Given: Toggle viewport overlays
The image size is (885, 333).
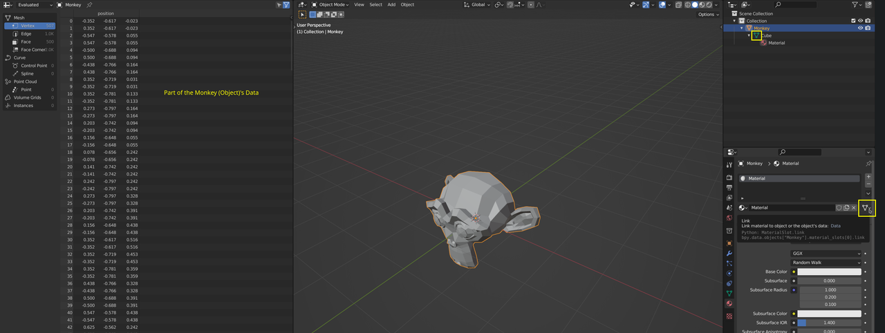Looking at the screenshot, I should [662, 4].
